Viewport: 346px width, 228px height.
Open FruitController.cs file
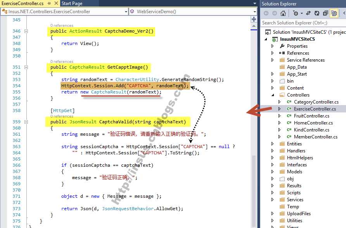(311, 116)
